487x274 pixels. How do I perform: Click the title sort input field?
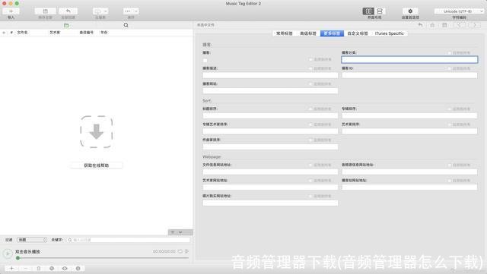pos(270,115)
